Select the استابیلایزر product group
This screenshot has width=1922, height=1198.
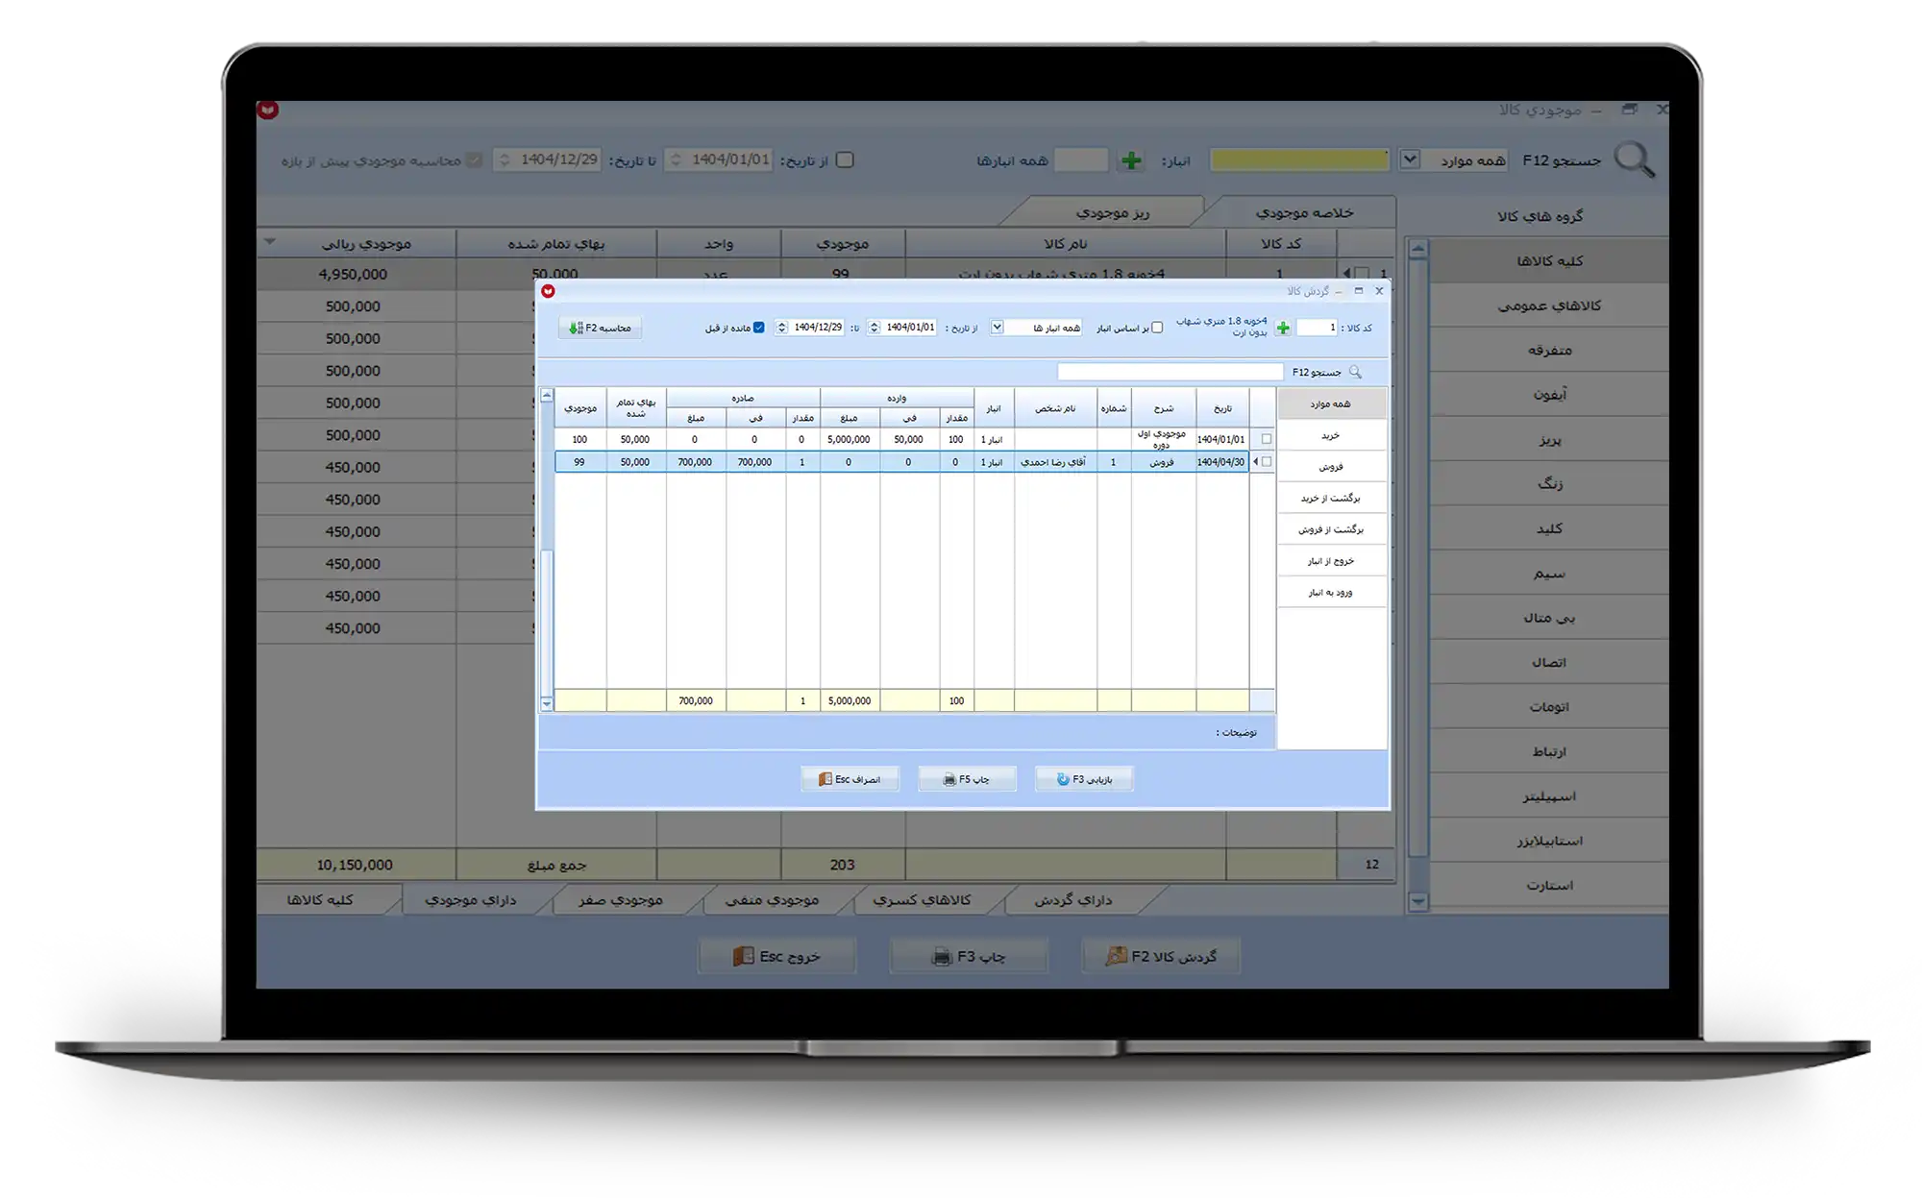[x=1549, y=841]
